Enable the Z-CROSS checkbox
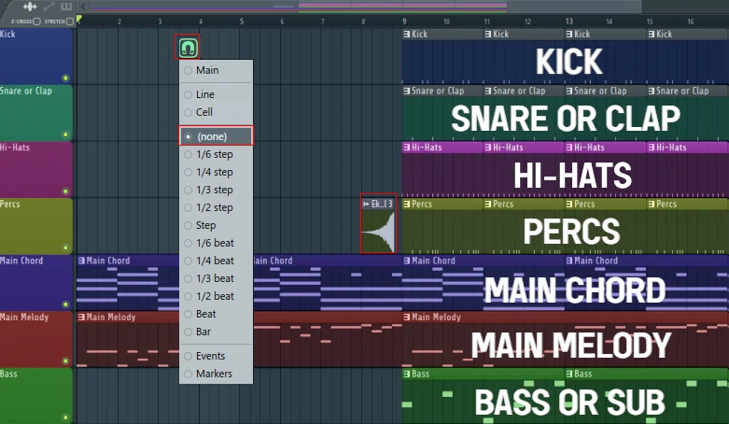The height and width of the screenshot is (424, 729). pos(36,21)
